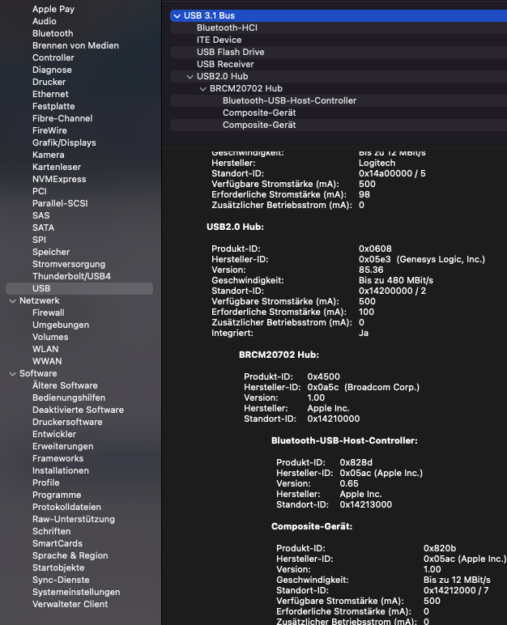Open Drucker in sidebar
The height and width of the screenshot is (625, 507).
[x=49, y=82]
